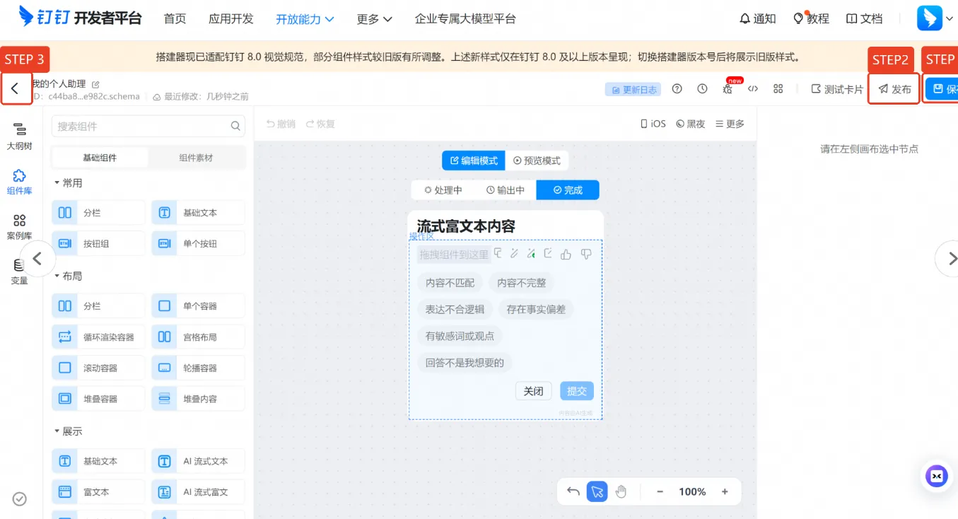This screenshot has width=958, height=519.
Task: Open 文档 docs in the header
Action: tap(864, 19)
